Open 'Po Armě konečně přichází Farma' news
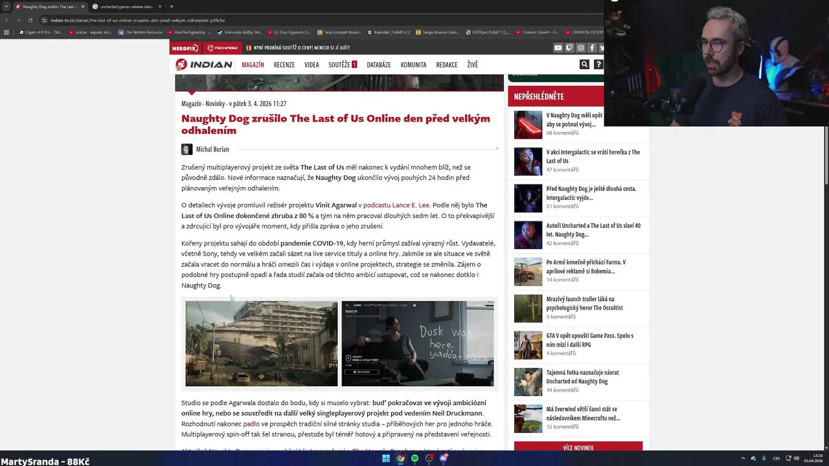This screenshot has height=466, width=829. click(x=585, y=267)
